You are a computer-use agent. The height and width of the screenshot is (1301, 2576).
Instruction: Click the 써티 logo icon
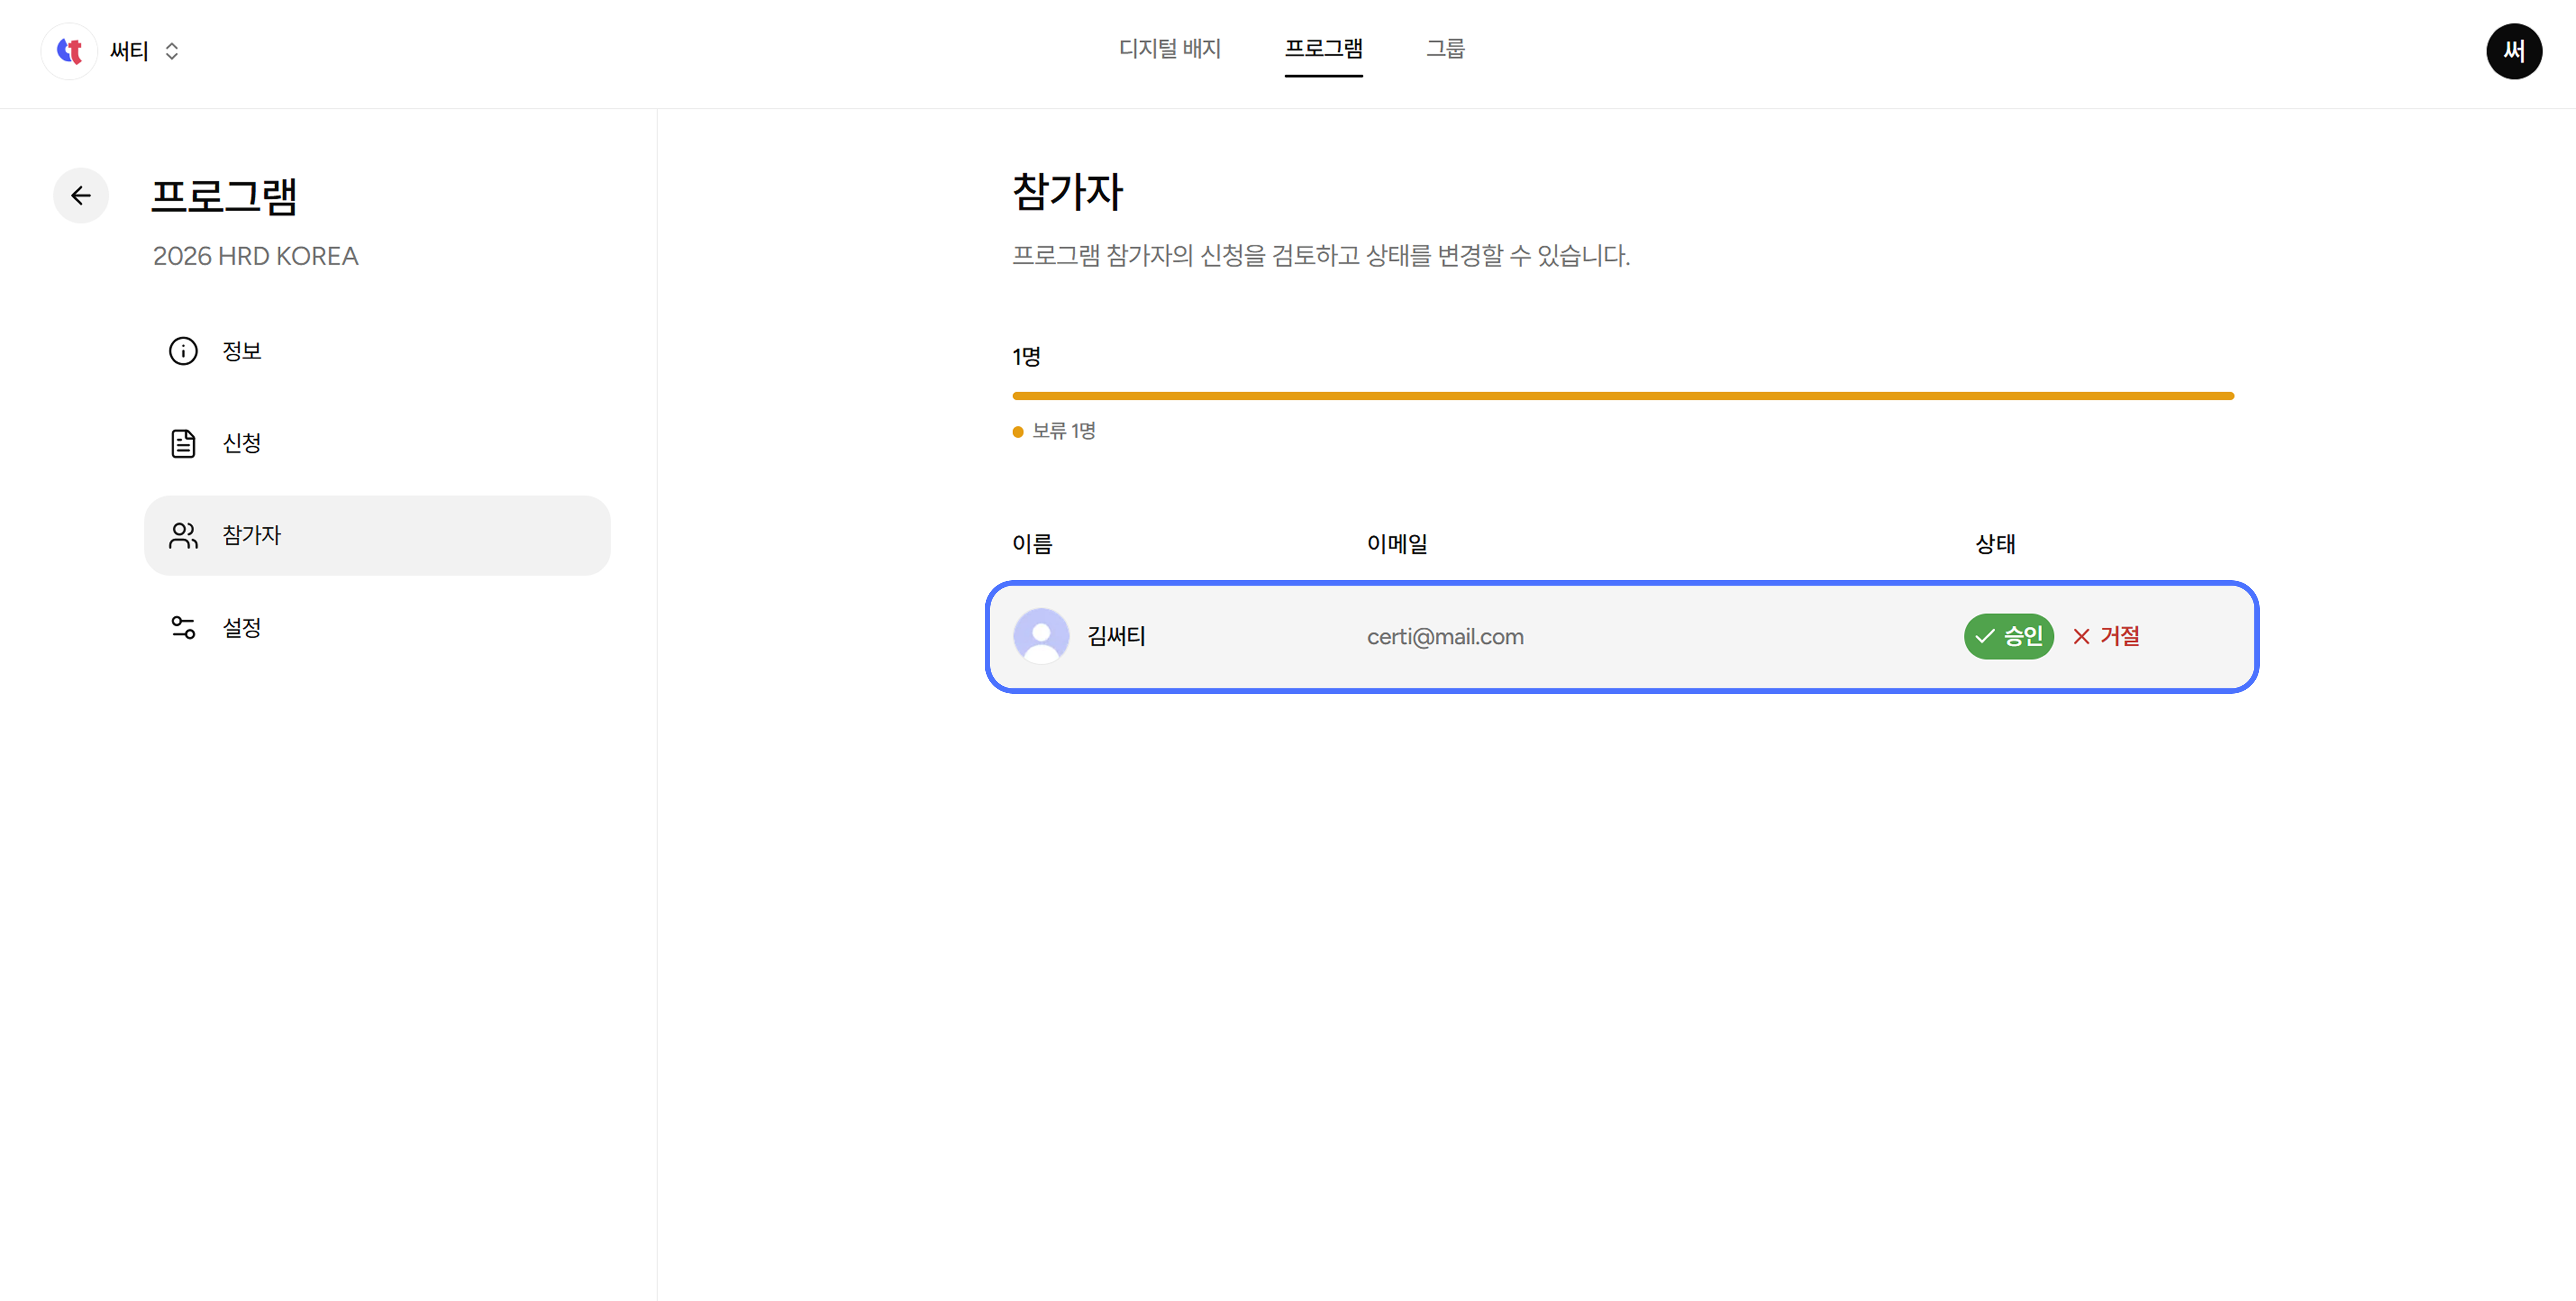(69, 51)
